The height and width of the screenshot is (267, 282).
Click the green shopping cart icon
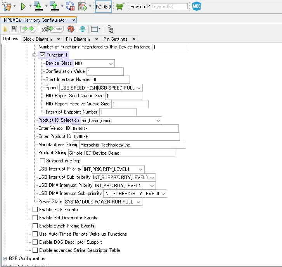click(120, 7)
